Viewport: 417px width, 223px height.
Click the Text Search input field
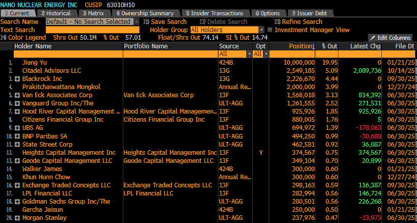click(93, 30)
